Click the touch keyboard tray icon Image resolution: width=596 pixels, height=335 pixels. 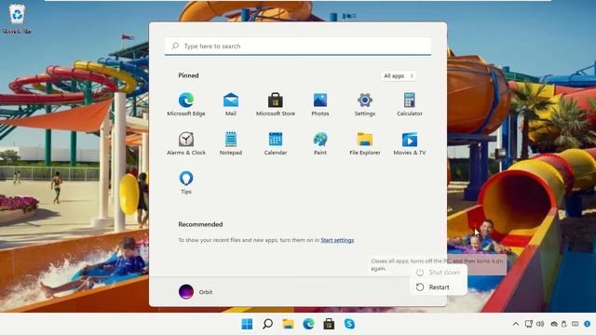coord(576,324)
